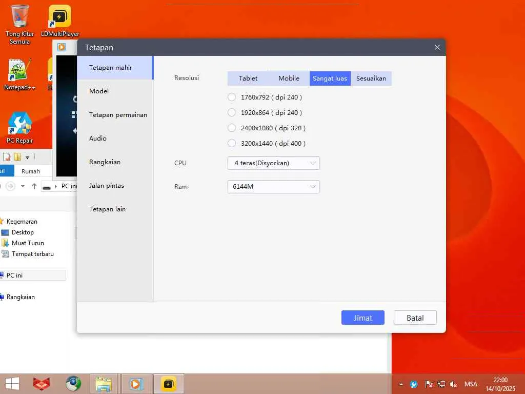Open the Ram size dropdown
This screenshot has height=394, width=525.
274,187
